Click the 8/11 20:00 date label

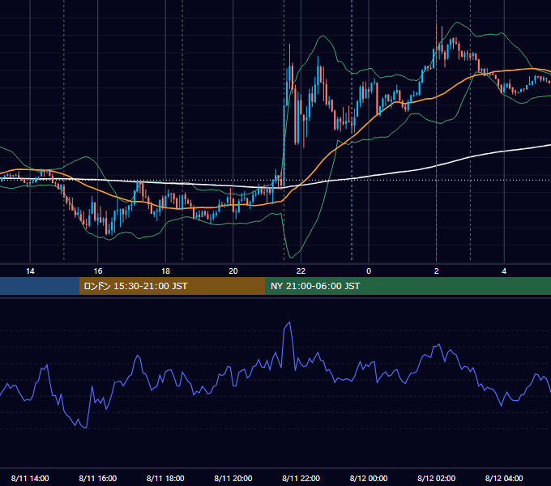(x=233, y=478)
